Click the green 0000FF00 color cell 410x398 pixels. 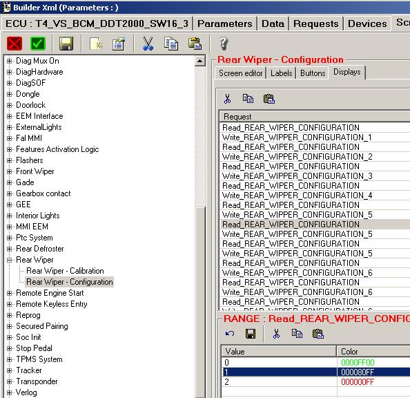(x=373, y=362)
